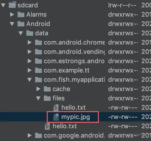This screenshot has height=141, width=151.
Task: Click text file icon of hello.txt inside files
Action: [56, 108]
